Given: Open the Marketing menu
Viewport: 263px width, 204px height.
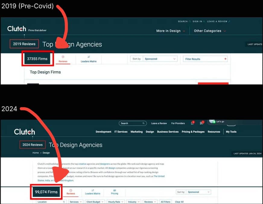Looking at the screenshot, I should [137, 132].
